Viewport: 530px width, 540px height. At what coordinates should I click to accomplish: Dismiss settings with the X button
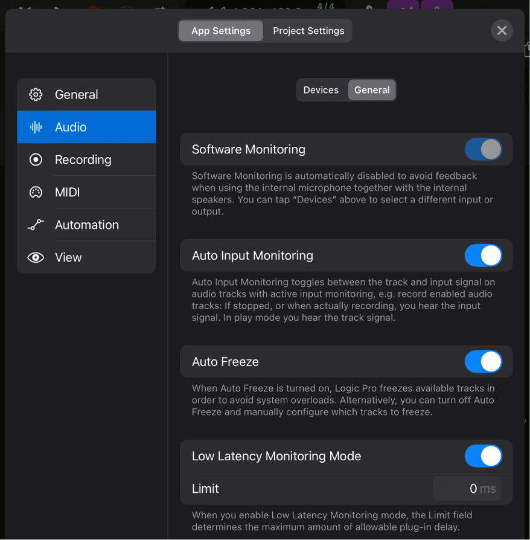(x=502, y=30)
